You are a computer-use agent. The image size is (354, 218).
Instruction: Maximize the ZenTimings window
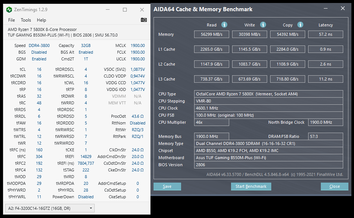tap(124, 10)
